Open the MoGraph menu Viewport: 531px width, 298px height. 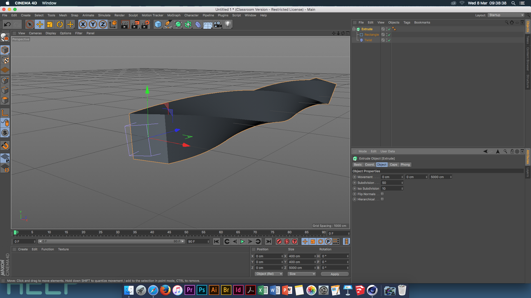174,15
